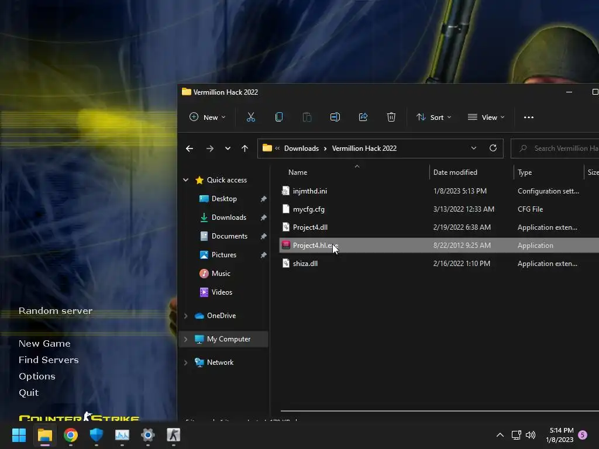Open notification badge showing 5
599x449 pixels.
(x=583, y=435)
